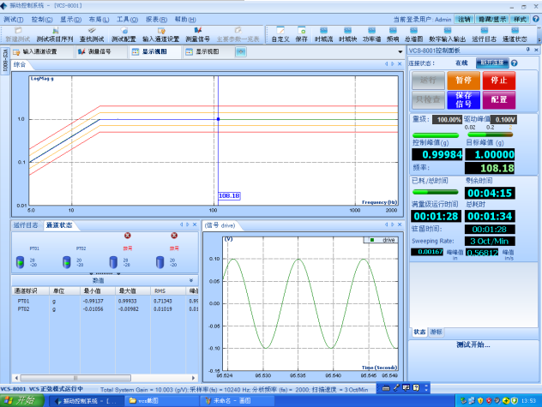The height and width of the screenshot is (407, 542).
Task: Click the orange 暂停 button
Action: coord(463,81)
